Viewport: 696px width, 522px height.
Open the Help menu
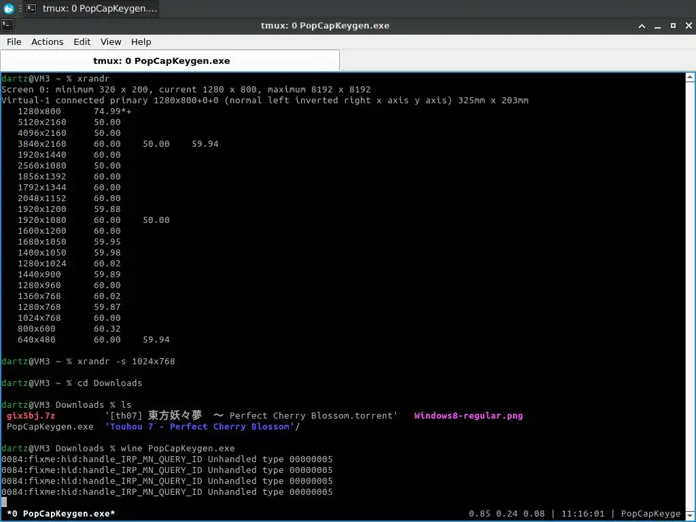pos(141,41)
